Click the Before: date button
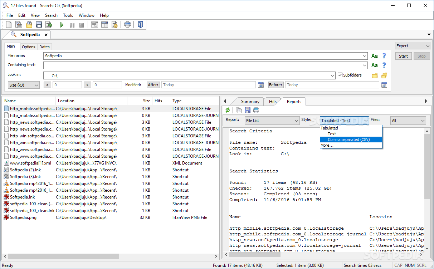Screen dimensions: 434x269 [x=276, y=85]
